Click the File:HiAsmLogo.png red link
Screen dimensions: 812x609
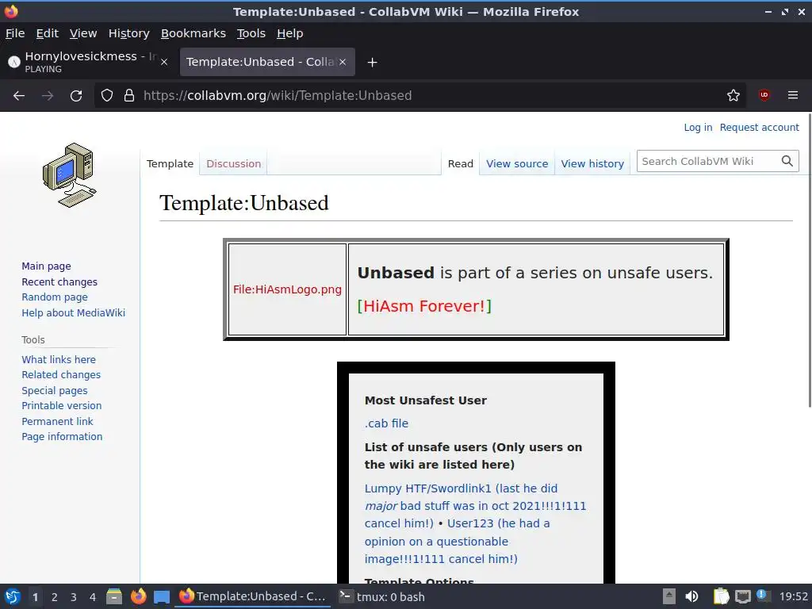287,289
